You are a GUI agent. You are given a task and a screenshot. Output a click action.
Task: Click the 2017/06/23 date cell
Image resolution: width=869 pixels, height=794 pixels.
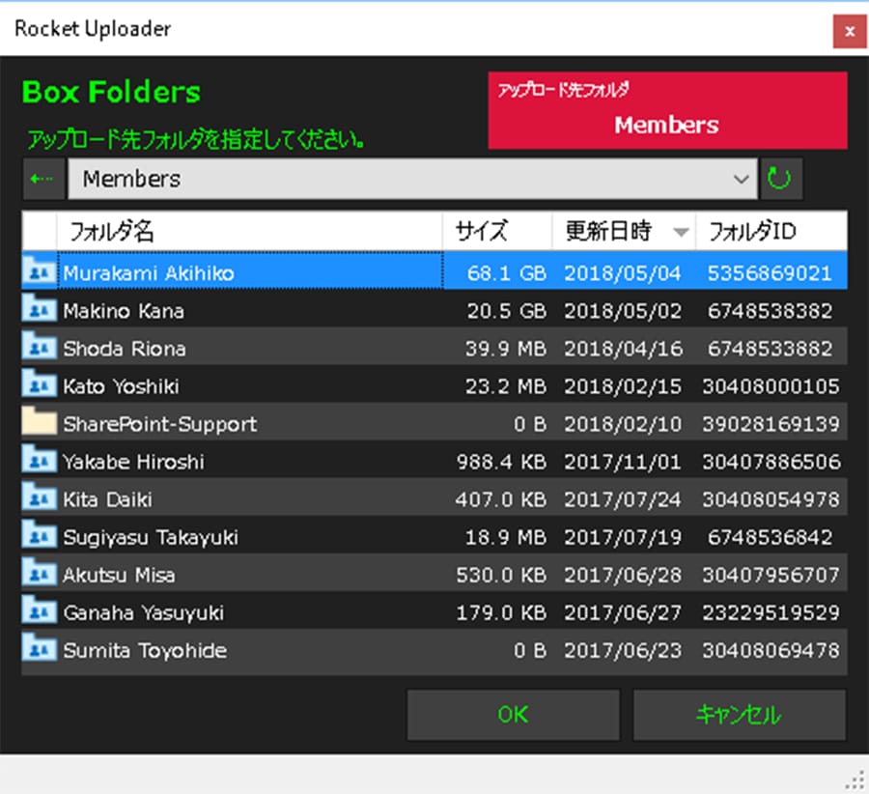[623, 650]
